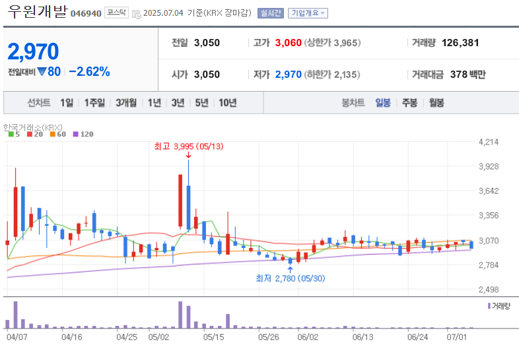Image resolution: width=519 pixels, height=345 pixels.
Task: Click the 거래대금 value 378 백만
Action: (x=467, y=75)
